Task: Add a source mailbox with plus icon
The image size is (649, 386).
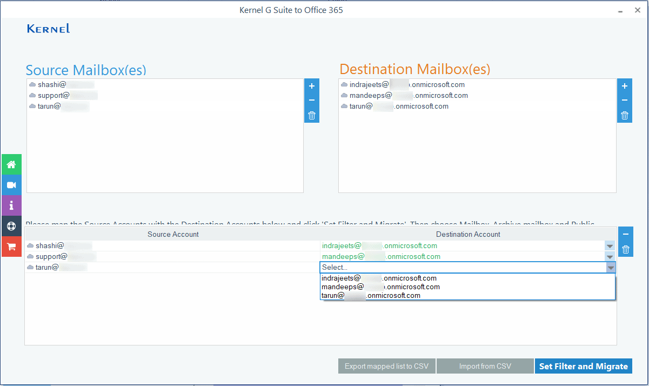Action: coord(312,86)
